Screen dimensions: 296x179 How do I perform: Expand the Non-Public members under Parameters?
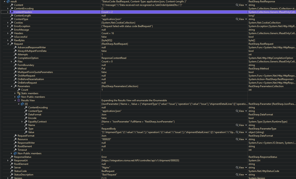(15, 97)
